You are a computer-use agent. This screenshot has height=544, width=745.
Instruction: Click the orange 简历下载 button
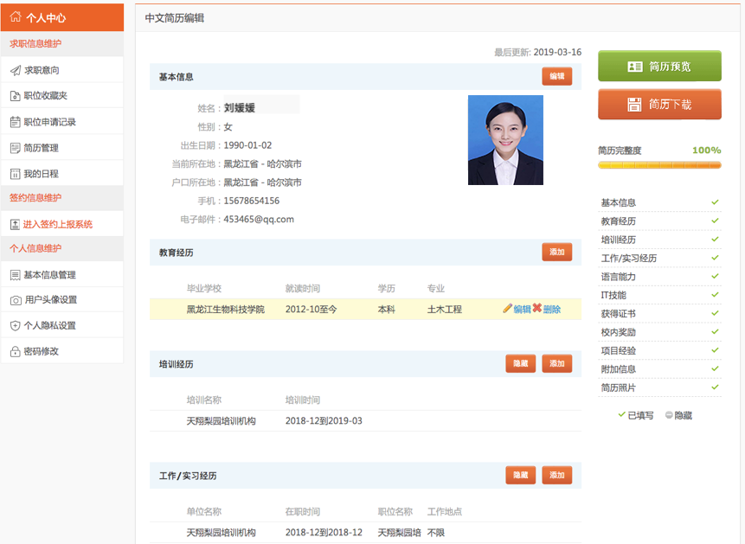point(659,105)
